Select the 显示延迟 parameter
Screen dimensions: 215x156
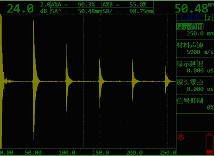pyautogui.click(x=190, y=64)
